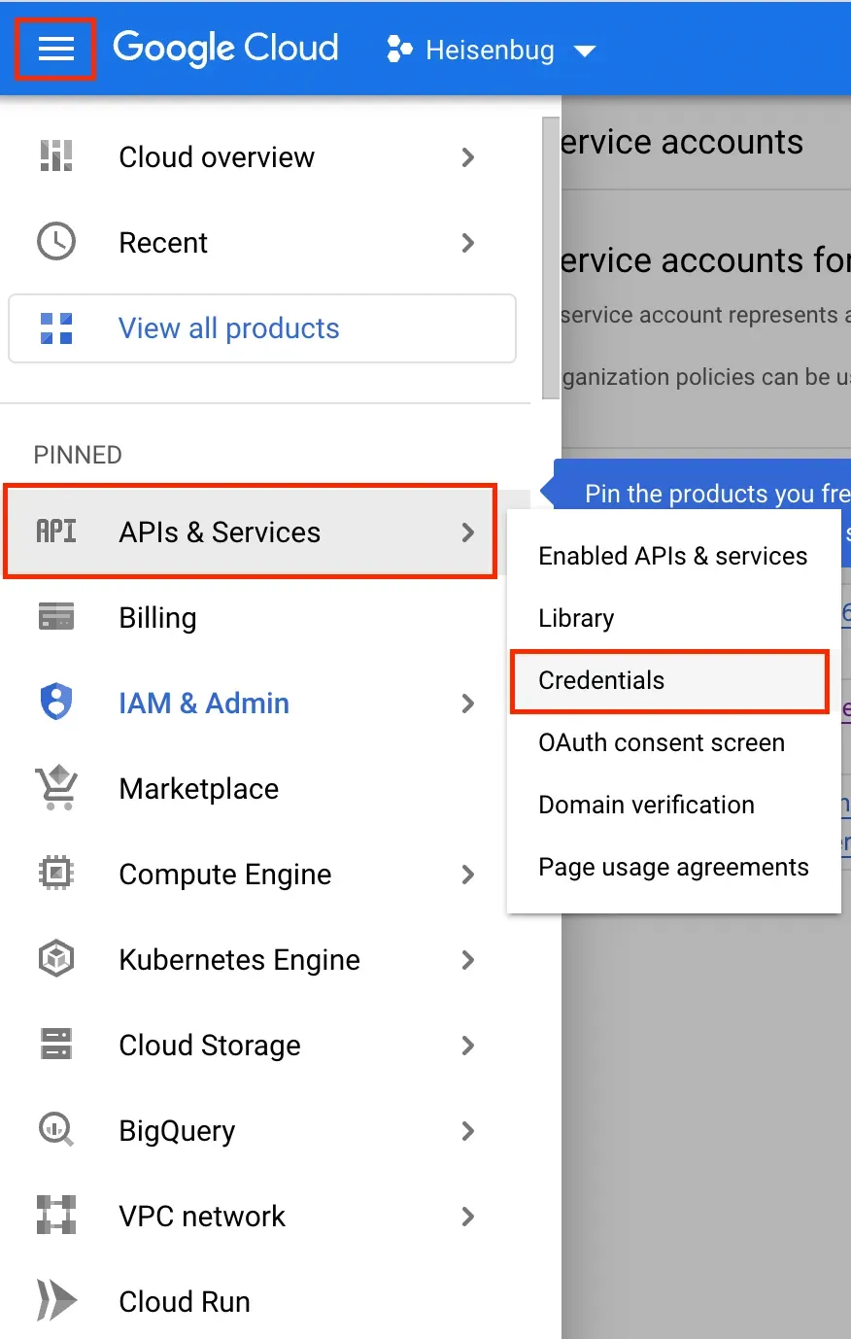The width and height of the screenshot is (851, 1339).
Task: Click the VPC network icon
Action: tap(56, 1216)
